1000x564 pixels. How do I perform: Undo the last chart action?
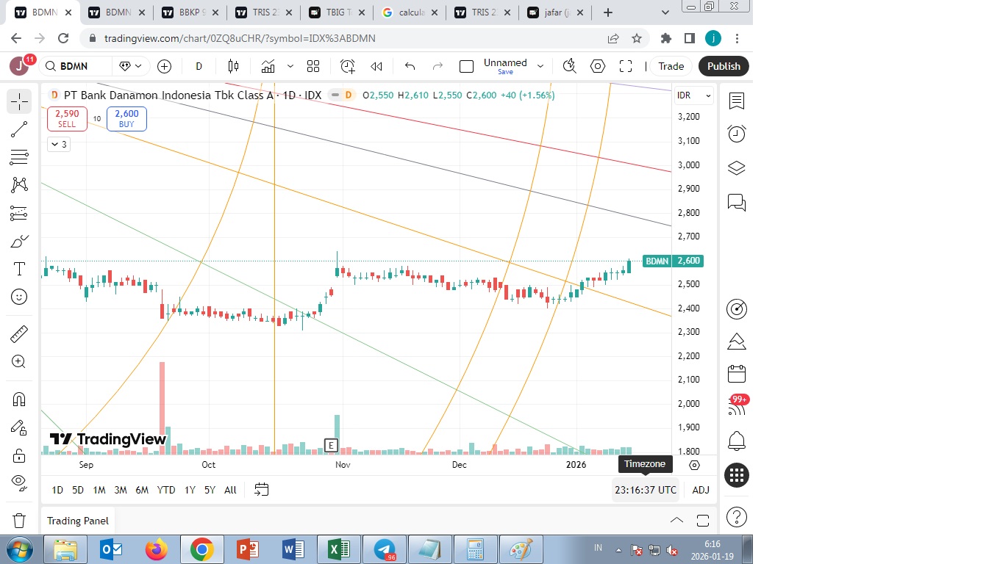410,66
